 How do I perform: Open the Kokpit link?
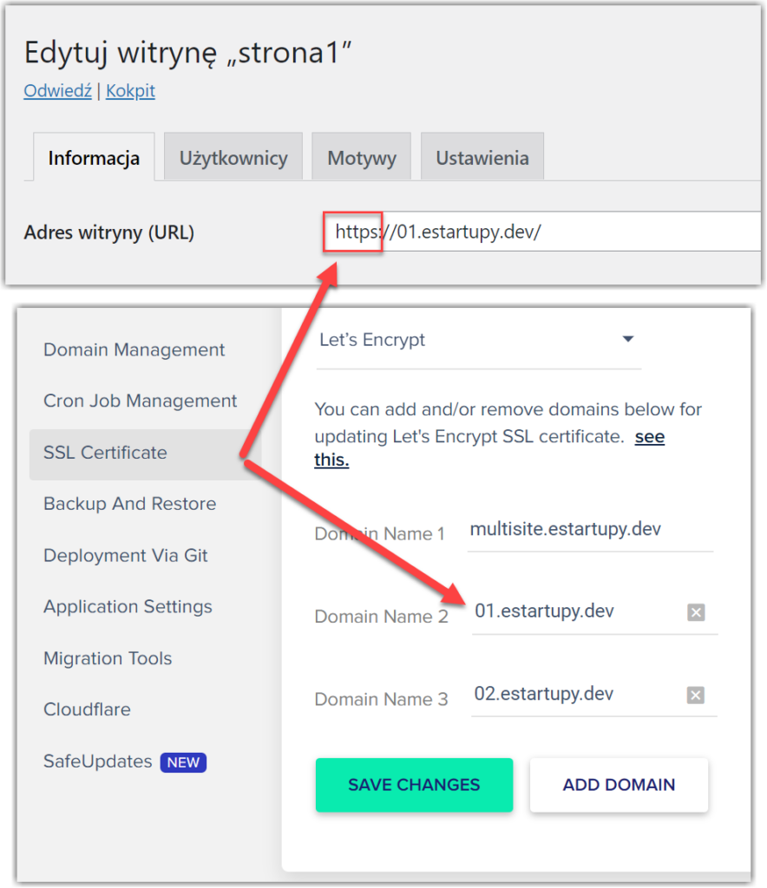pos(130,90)
